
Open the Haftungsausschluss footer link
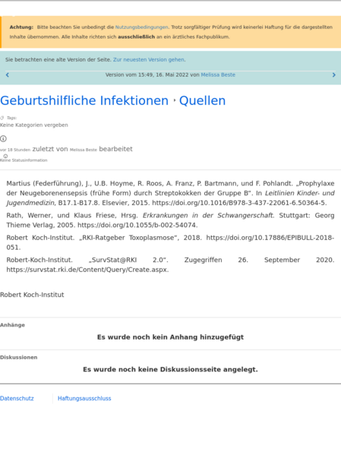(x=84, y=399)
